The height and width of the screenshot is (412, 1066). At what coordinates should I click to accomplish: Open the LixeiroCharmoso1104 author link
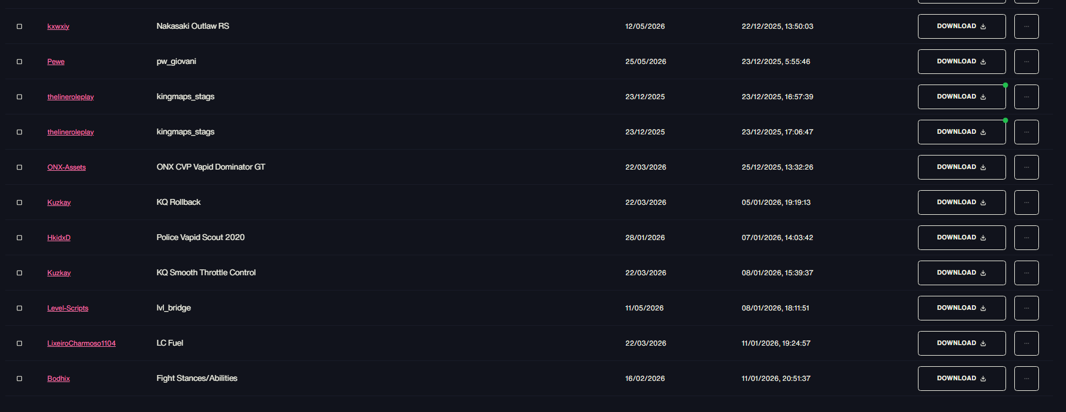[x=81, y=343]
